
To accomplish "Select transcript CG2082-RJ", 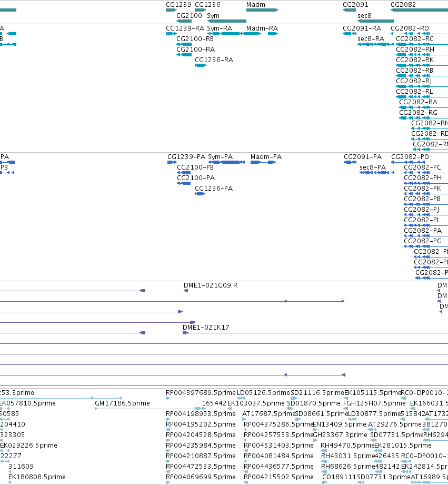I will (x=422, y=86).
